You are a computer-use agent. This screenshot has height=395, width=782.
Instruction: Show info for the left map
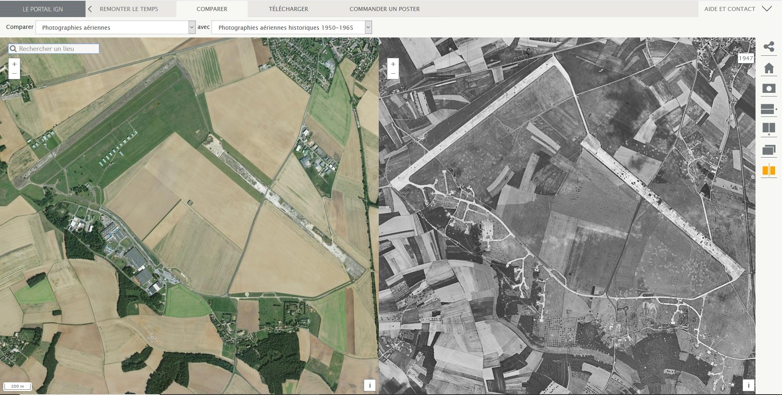coord(369,385)
